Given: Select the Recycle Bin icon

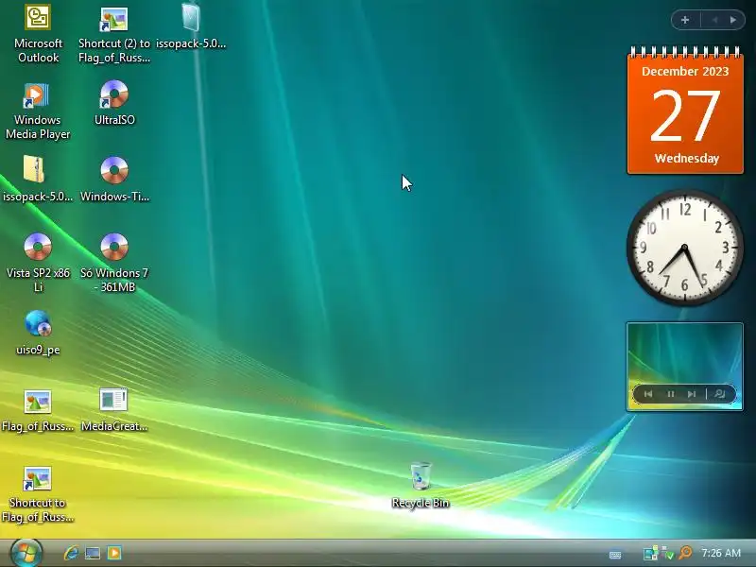Looking at the screenshot, I should tap(421, 485).
